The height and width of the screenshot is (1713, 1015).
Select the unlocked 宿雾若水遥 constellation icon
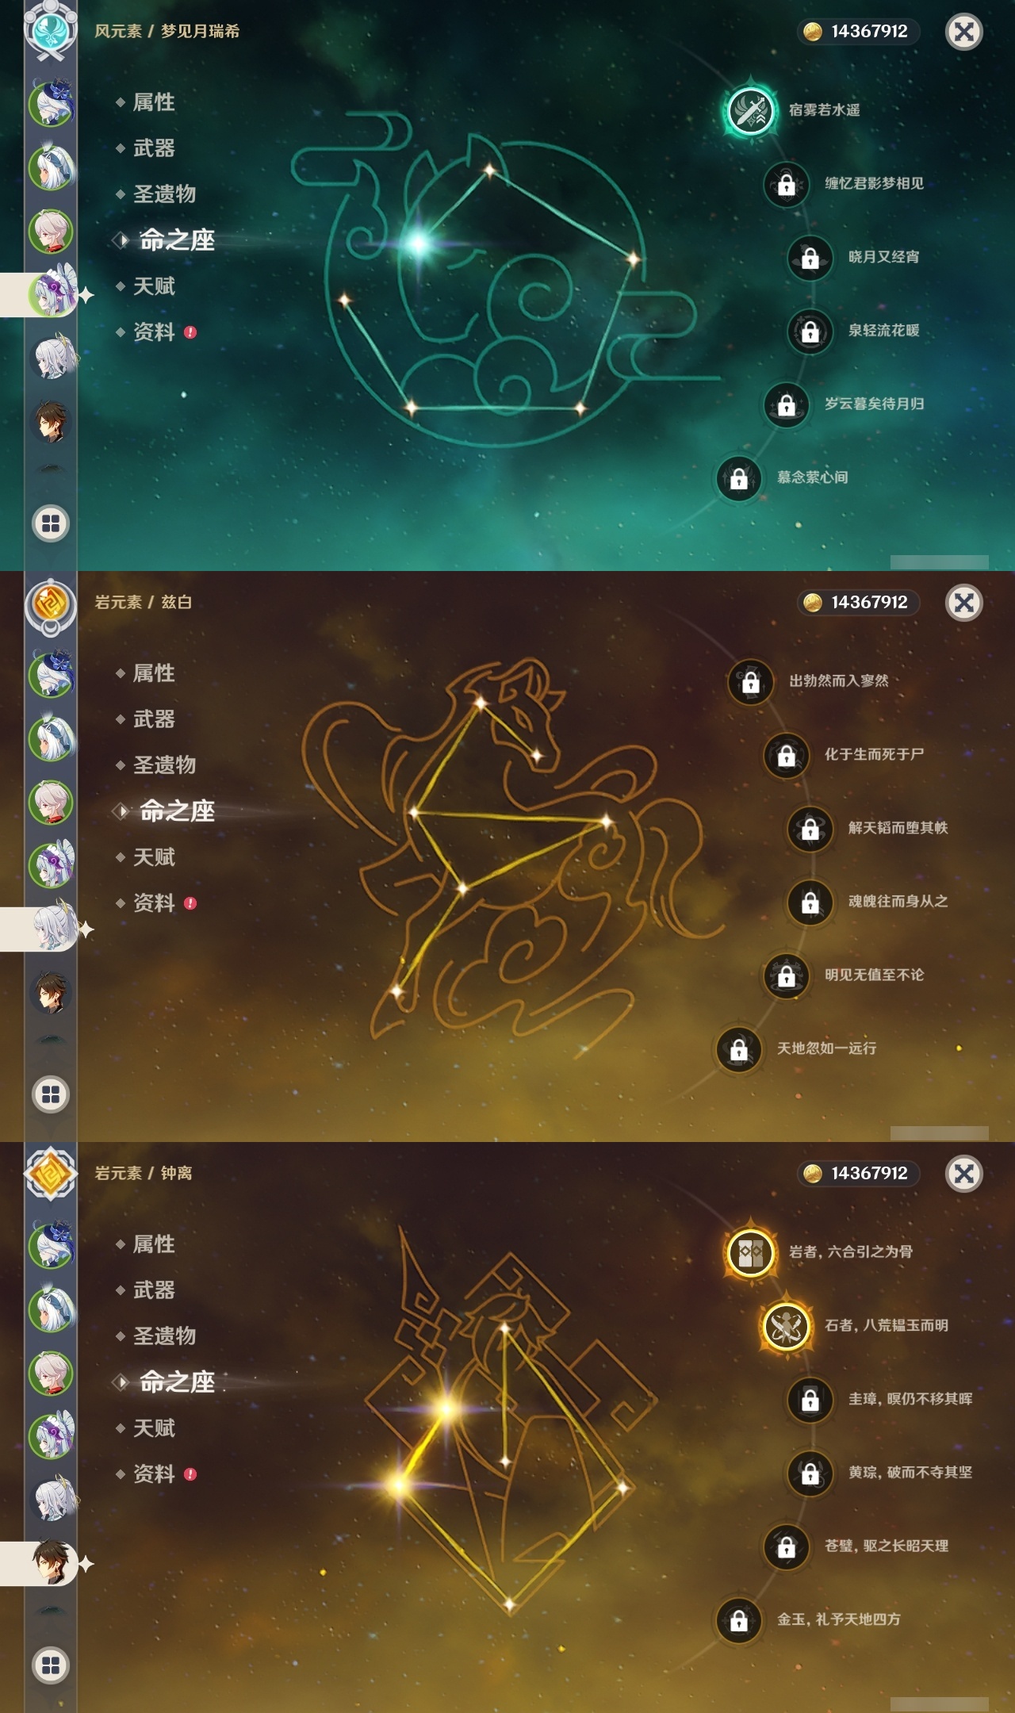(x=750, y=110)
